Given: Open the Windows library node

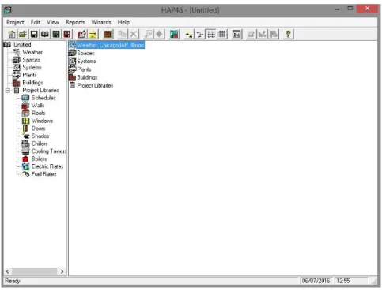Looking at the screenshot, I should 42,121.
